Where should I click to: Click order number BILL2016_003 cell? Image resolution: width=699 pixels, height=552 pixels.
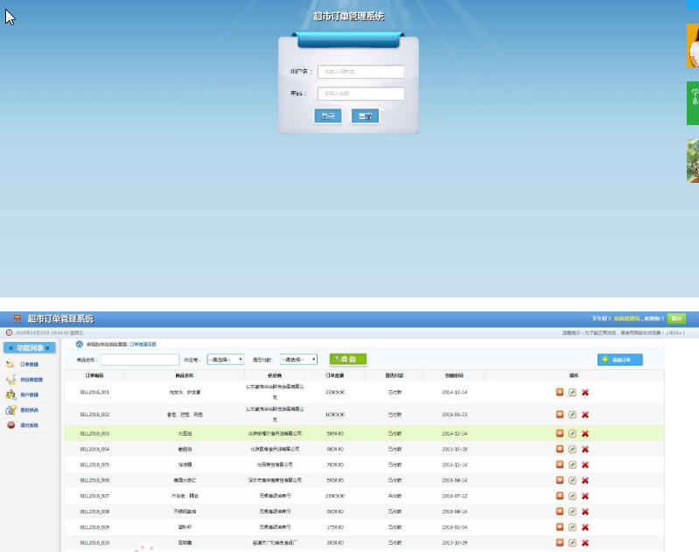[x=94, y=433]
